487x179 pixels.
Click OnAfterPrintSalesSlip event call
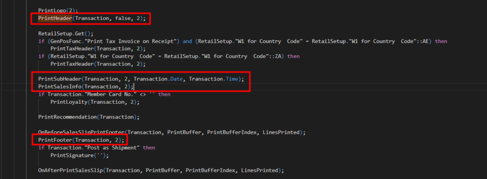(x=161, y=170)
